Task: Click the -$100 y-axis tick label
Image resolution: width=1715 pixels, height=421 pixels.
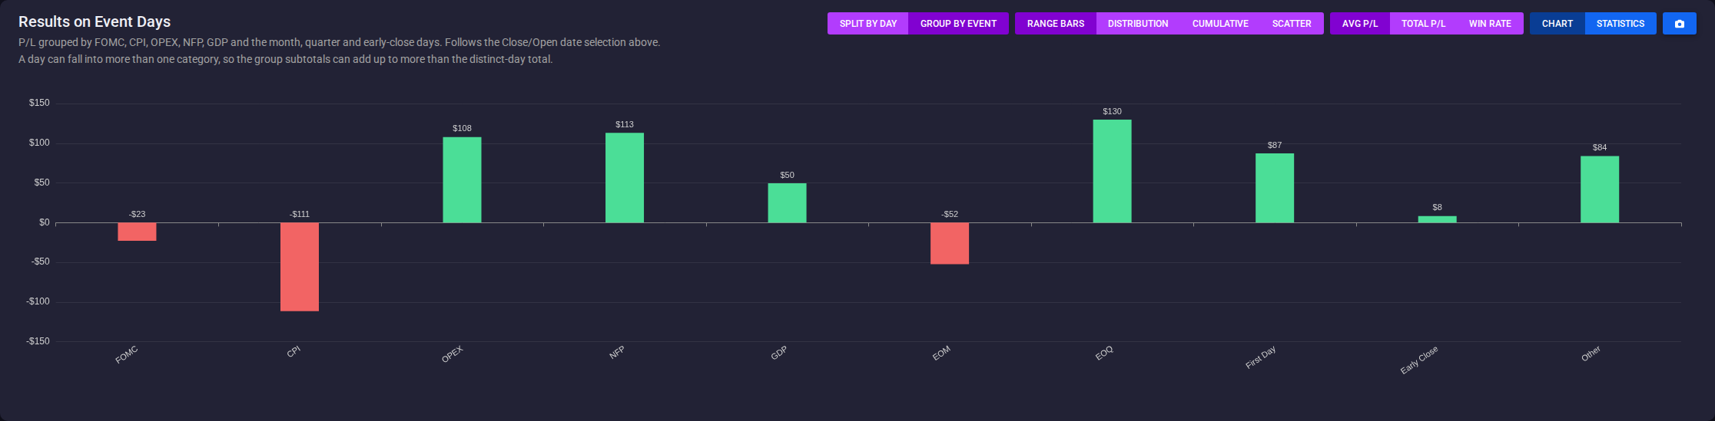Action: 38,301
